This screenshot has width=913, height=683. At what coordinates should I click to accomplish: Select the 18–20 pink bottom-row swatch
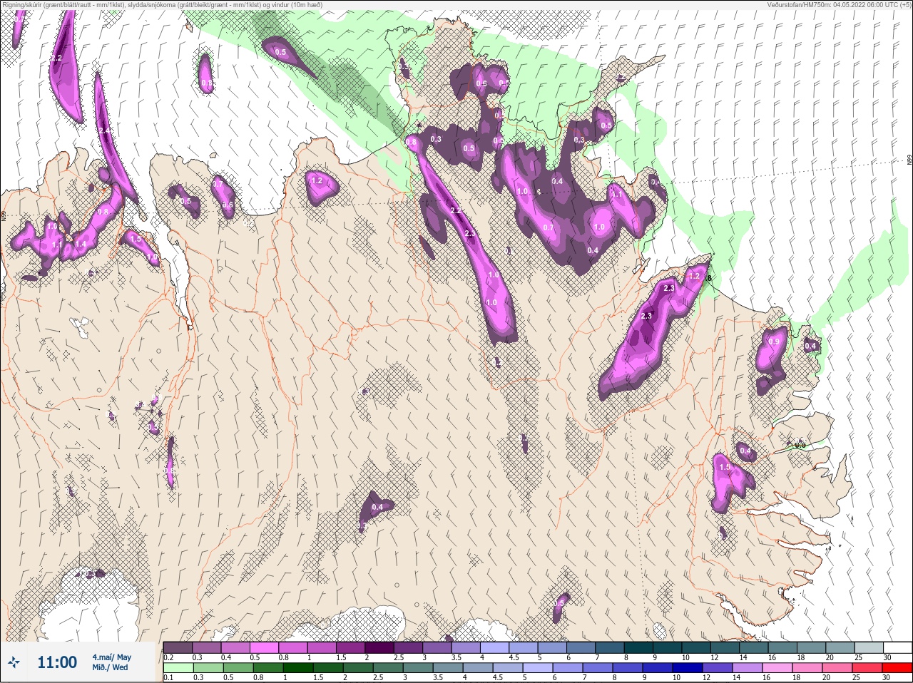tap(807, 669)
